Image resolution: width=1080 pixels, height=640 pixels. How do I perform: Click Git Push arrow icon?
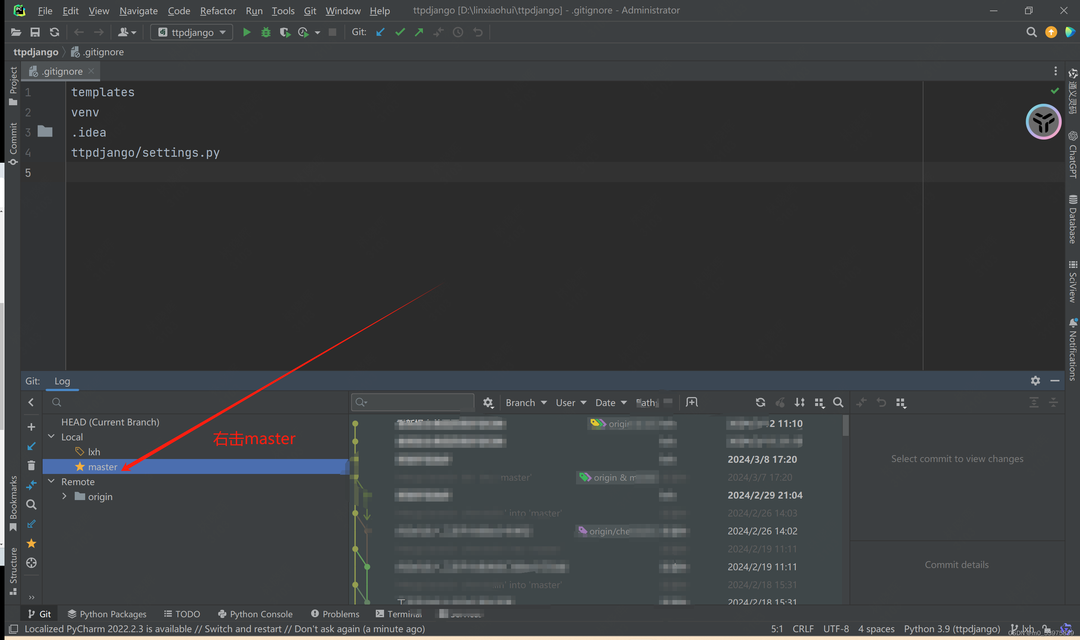(419, 32)
